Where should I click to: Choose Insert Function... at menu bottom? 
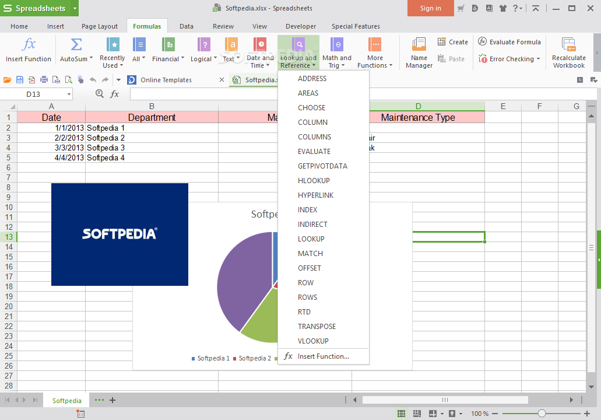(x=324, y=356)
